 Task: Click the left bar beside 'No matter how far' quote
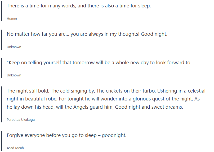pyautogui.click(x=1, y=39)
